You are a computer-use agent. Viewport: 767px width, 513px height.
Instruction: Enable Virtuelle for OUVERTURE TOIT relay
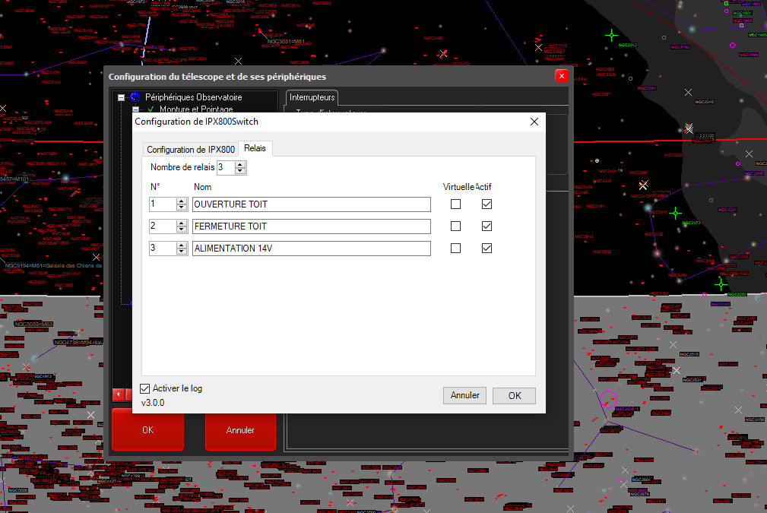tap(455, 204)
